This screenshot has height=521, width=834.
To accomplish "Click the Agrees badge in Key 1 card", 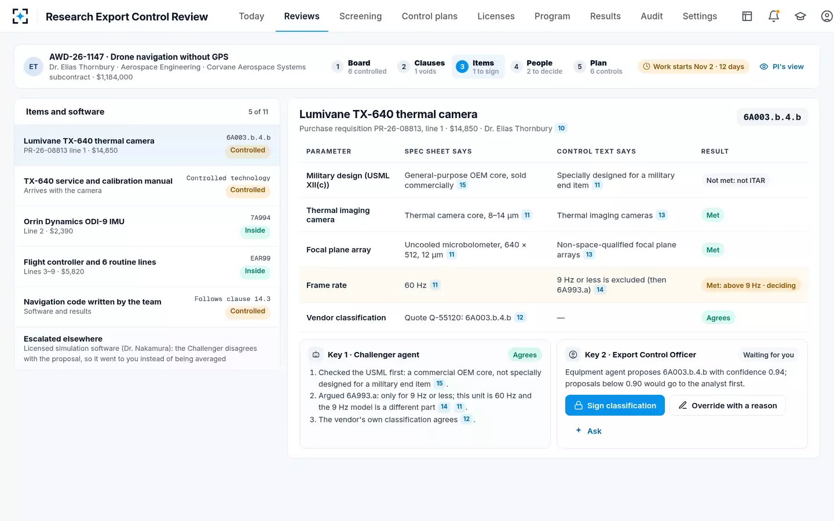I will pyautogui.click(x=525, y=355).
